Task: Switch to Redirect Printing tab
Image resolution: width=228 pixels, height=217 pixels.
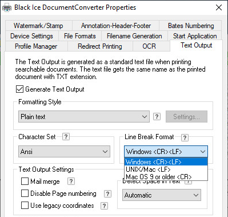Action: coord(100,46)
